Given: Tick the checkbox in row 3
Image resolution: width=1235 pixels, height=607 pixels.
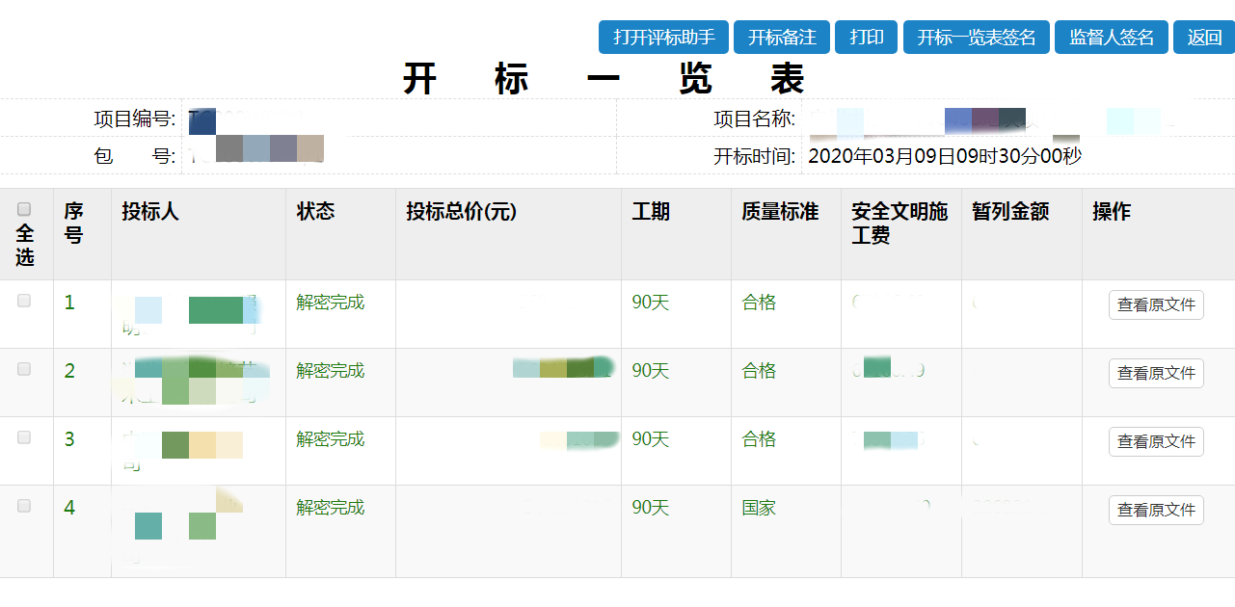Looking at the screenshot, I should [24, 437].
